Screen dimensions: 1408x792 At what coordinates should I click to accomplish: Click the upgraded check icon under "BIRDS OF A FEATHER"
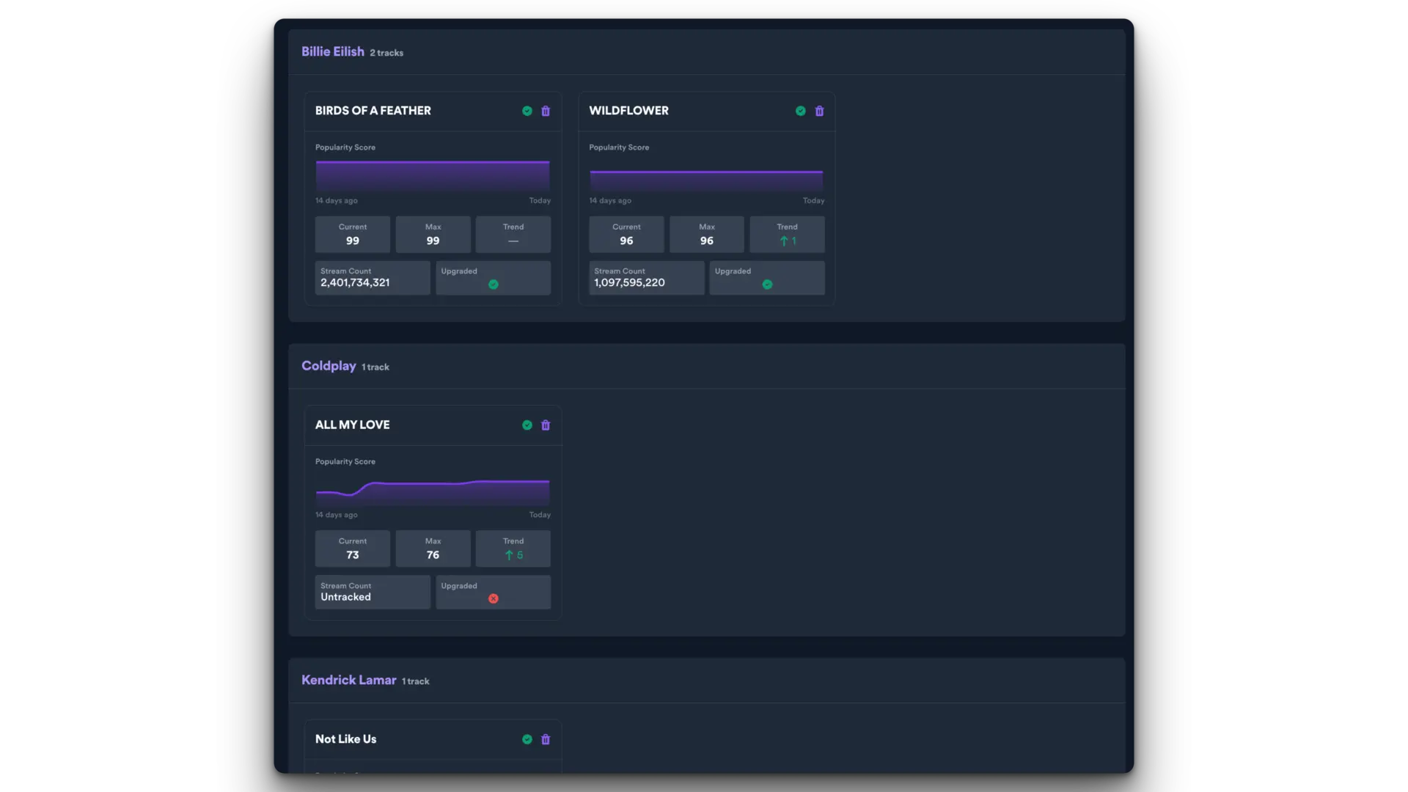[493, 285]
